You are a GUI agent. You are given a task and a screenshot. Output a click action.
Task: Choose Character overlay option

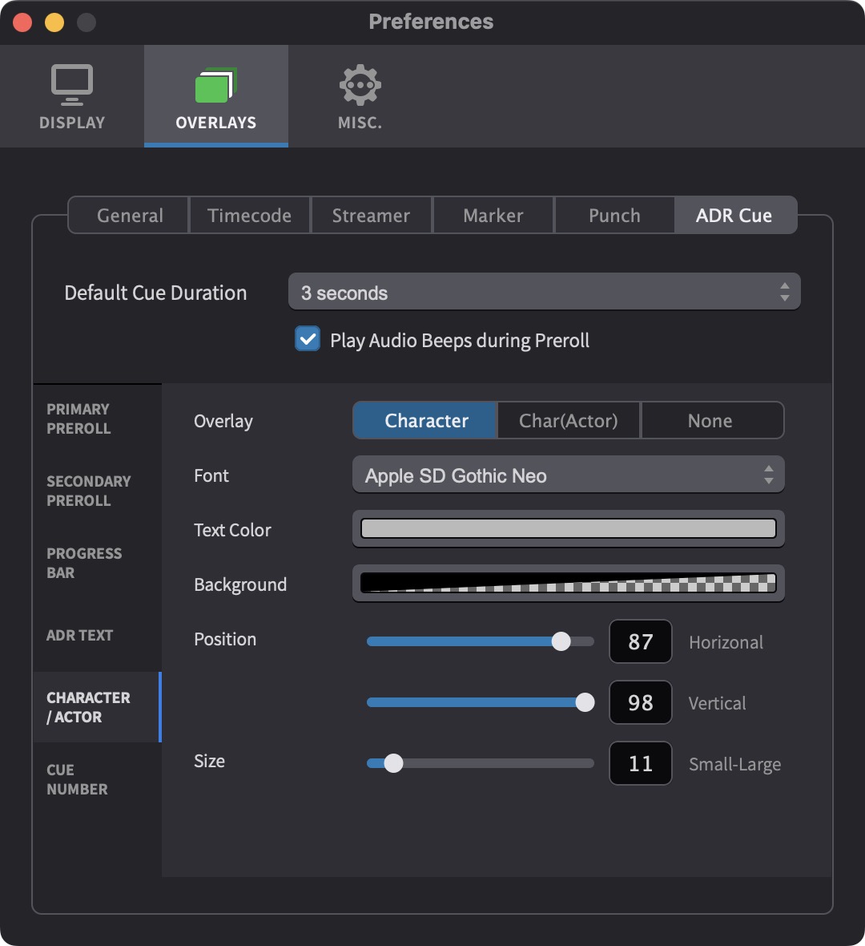coord(425,421)
